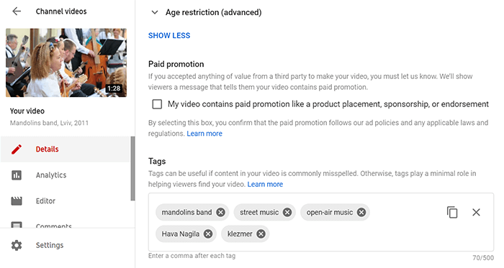Click the video title 'Mandolins band, Lviv, 2011'
This screenshot has height=268, width=504.
point(49,123)
